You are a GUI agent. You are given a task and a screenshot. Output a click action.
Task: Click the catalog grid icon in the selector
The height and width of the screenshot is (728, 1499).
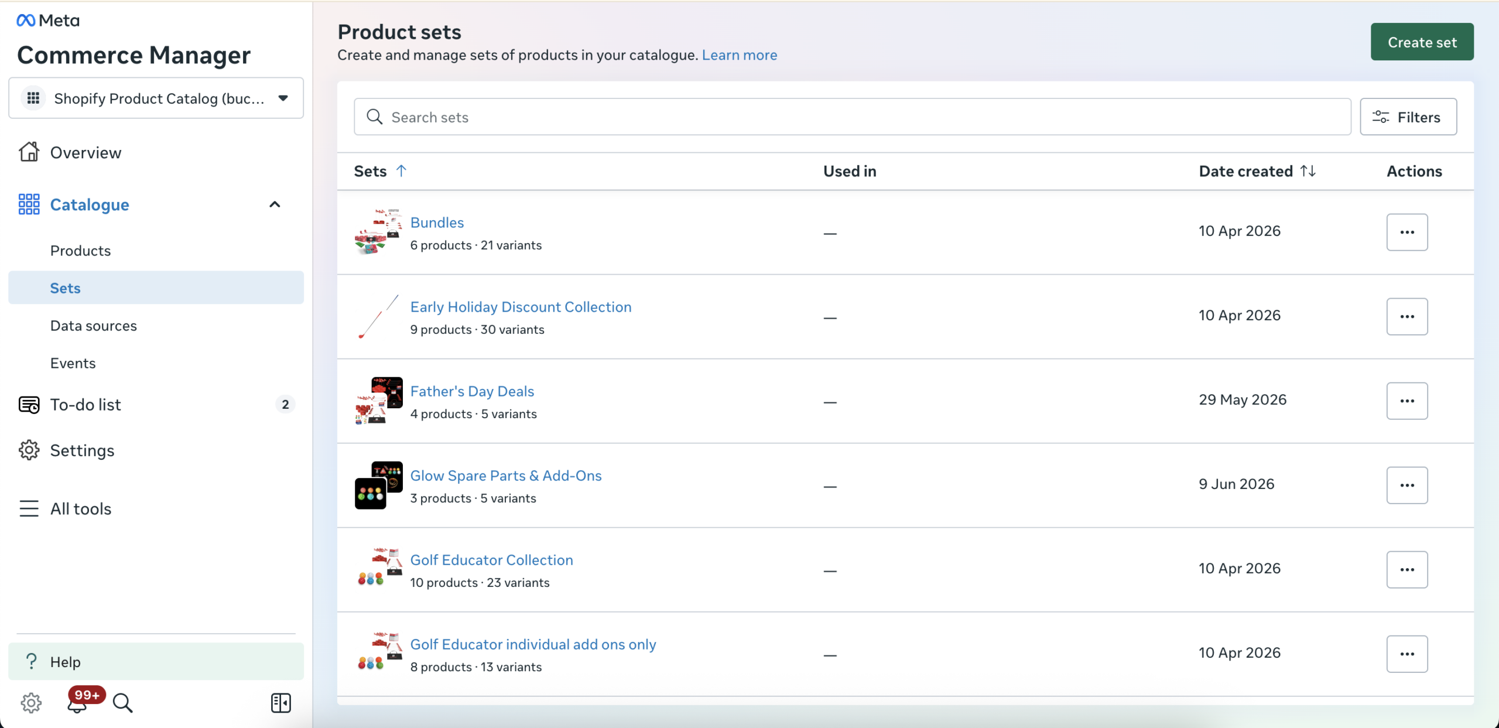(33, 98)
